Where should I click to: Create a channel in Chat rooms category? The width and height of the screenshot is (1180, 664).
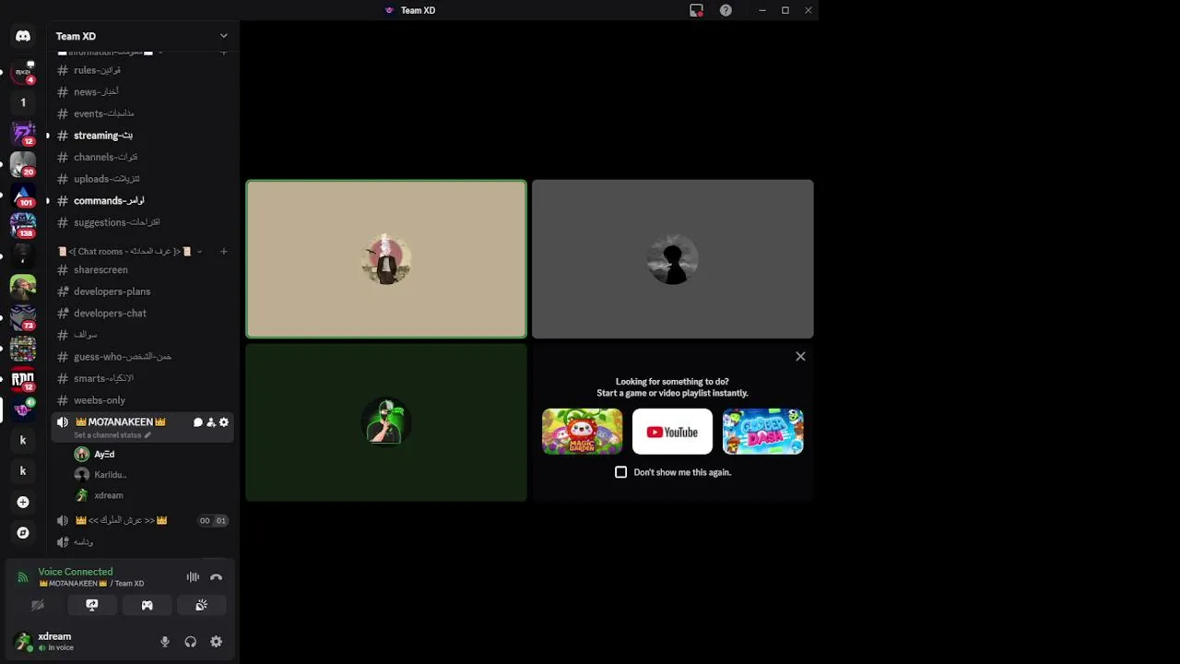(223, 251)
